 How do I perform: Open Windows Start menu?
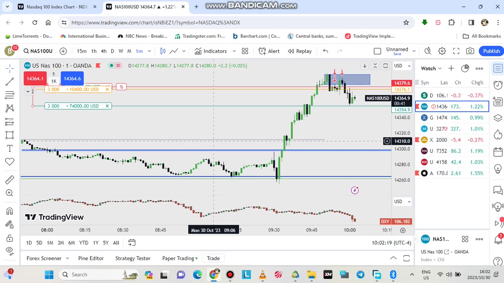coord(49,274)
